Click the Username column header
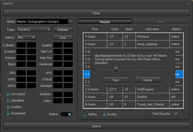 click(152, 29)
